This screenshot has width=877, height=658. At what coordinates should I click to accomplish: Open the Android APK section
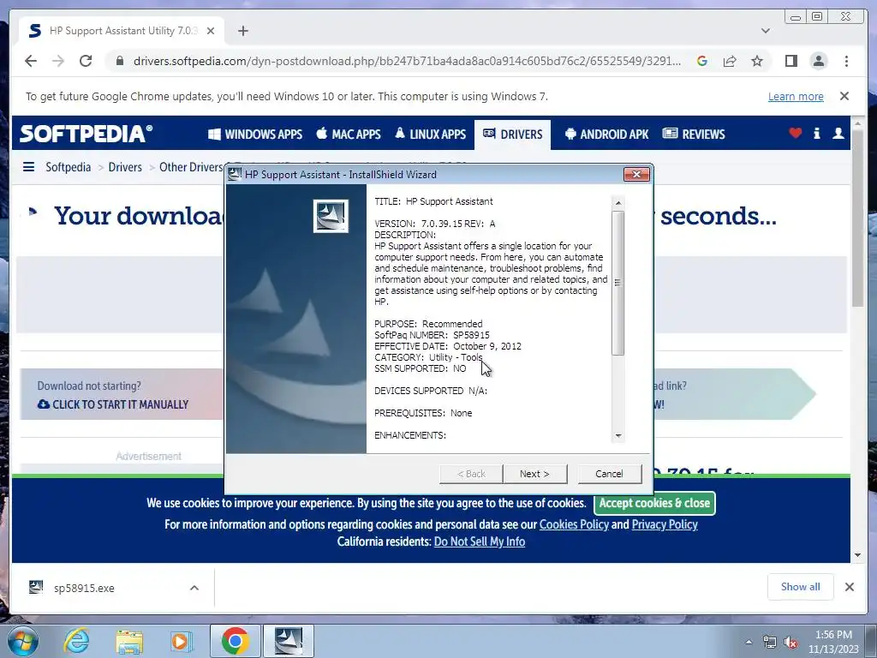[607, 135]
